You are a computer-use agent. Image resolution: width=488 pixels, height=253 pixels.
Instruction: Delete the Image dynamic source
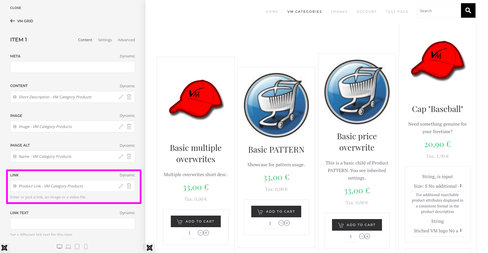(129, 126)
